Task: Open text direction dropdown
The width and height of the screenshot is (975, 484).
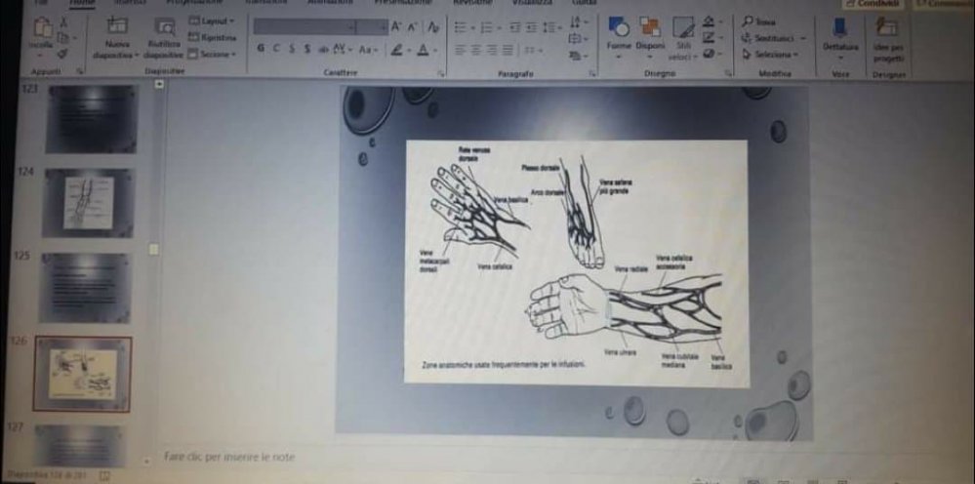Action: pyautogui.click(x=578, y=23)
